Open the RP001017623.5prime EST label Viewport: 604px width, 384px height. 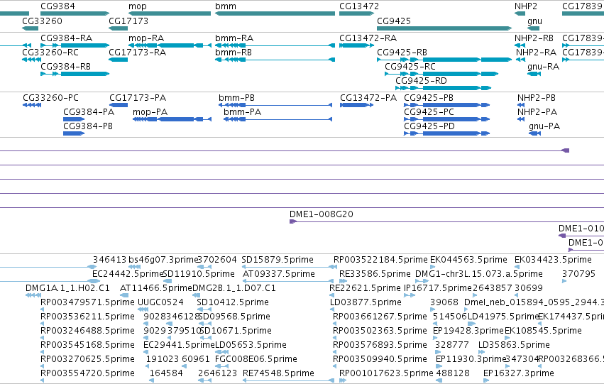tap(386, 373)
